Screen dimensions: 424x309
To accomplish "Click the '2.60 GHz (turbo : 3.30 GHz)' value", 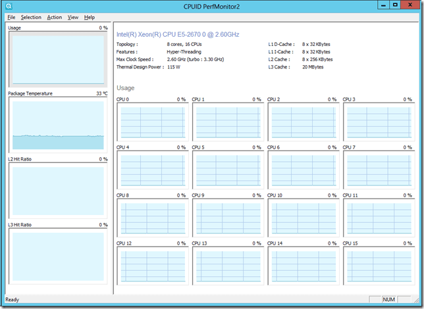I will [196, 59].
